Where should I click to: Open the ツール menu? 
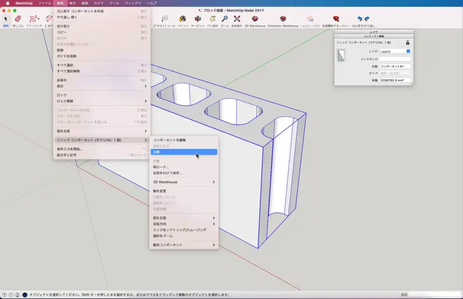tap(114, 3)
